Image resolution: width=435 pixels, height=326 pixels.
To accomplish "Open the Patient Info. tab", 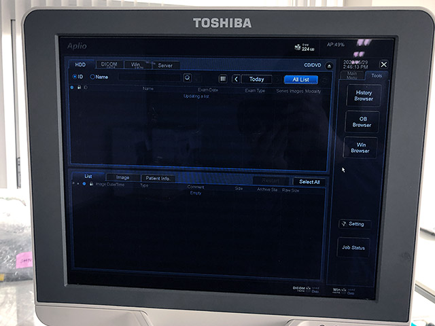I will click(x=158, y=178).
